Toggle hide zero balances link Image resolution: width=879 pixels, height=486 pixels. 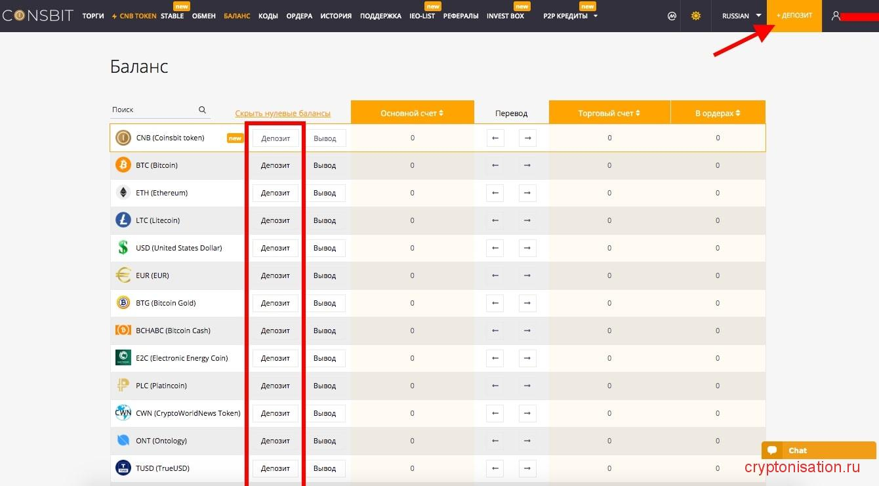point(283,113)
